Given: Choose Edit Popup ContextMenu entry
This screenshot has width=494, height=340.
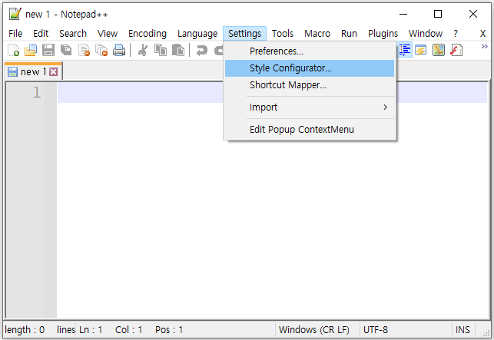Looking at the screenshot, I should tap(310, 130).
